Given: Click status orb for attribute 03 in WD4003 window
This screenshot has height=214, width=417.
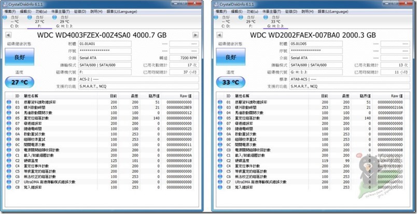Looking at the screenshot, I should tap(9, 107).
